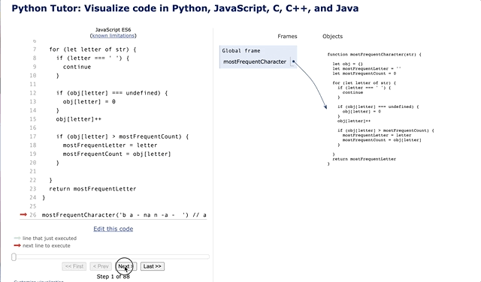This screenshot has height=282, width=481.
Task: Click line 26 mostFrequentCharacter call
Action: [x=124, y=215]
